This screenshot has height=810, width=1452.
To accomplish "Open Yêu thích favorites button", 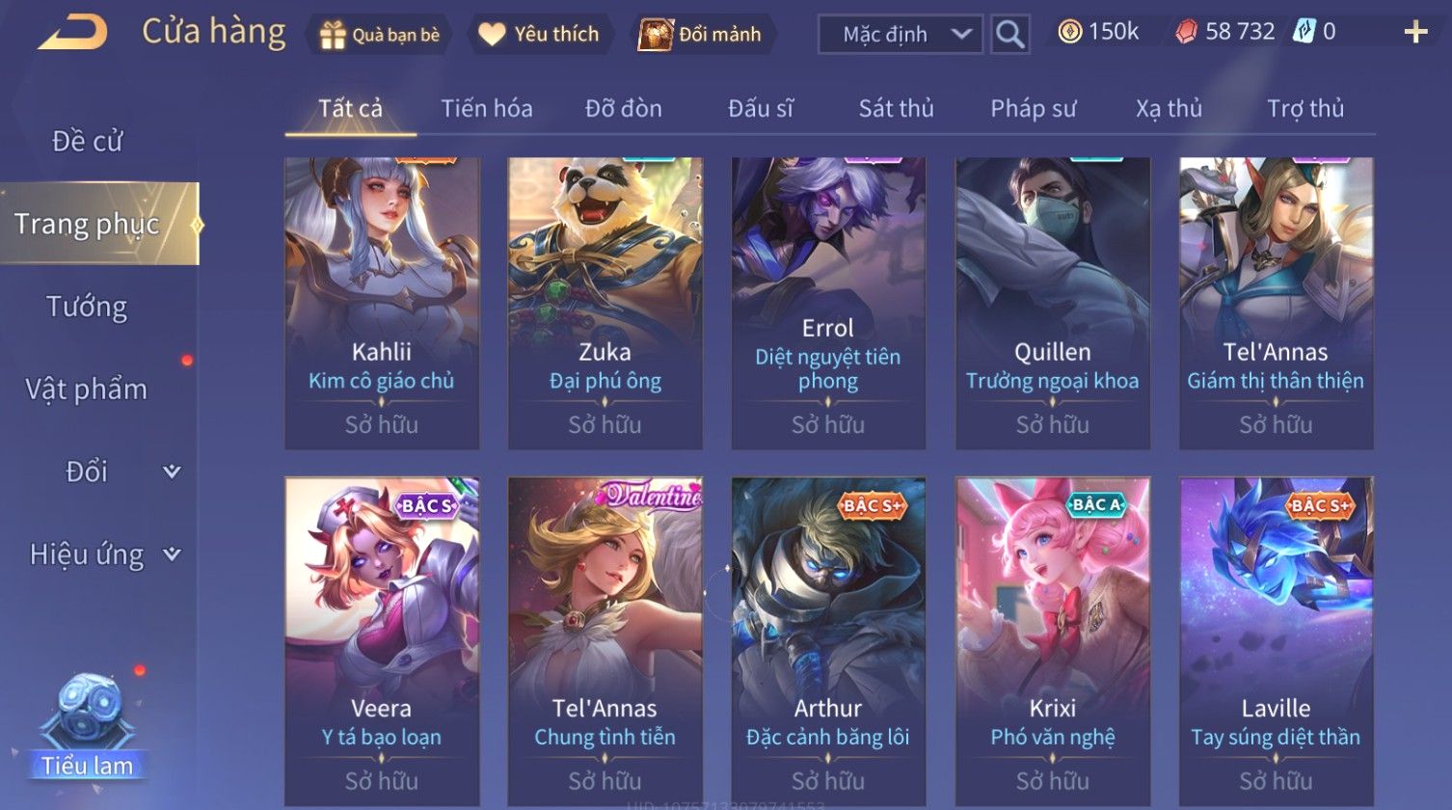I will click(x=539, y=35).
